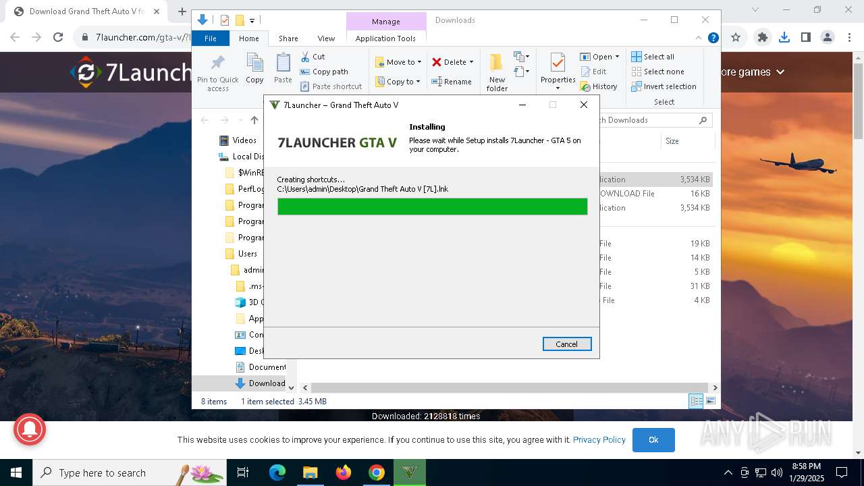Open the Delete dropdown arrow
Viewport: 864px width, 486px height.
pyautogui.click(x=471, y=62)
